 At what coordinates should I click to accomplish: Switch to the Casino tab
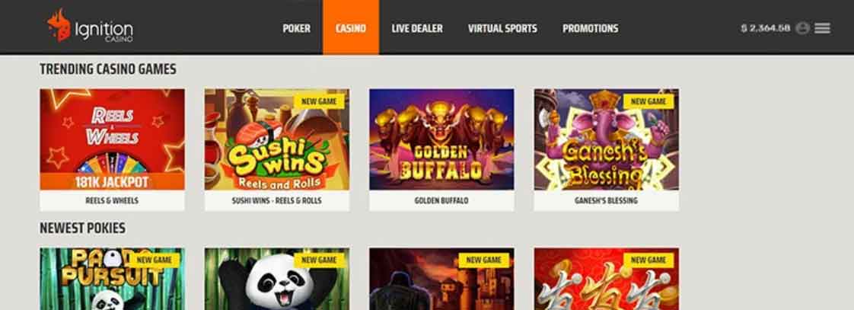tap(351, 27)
